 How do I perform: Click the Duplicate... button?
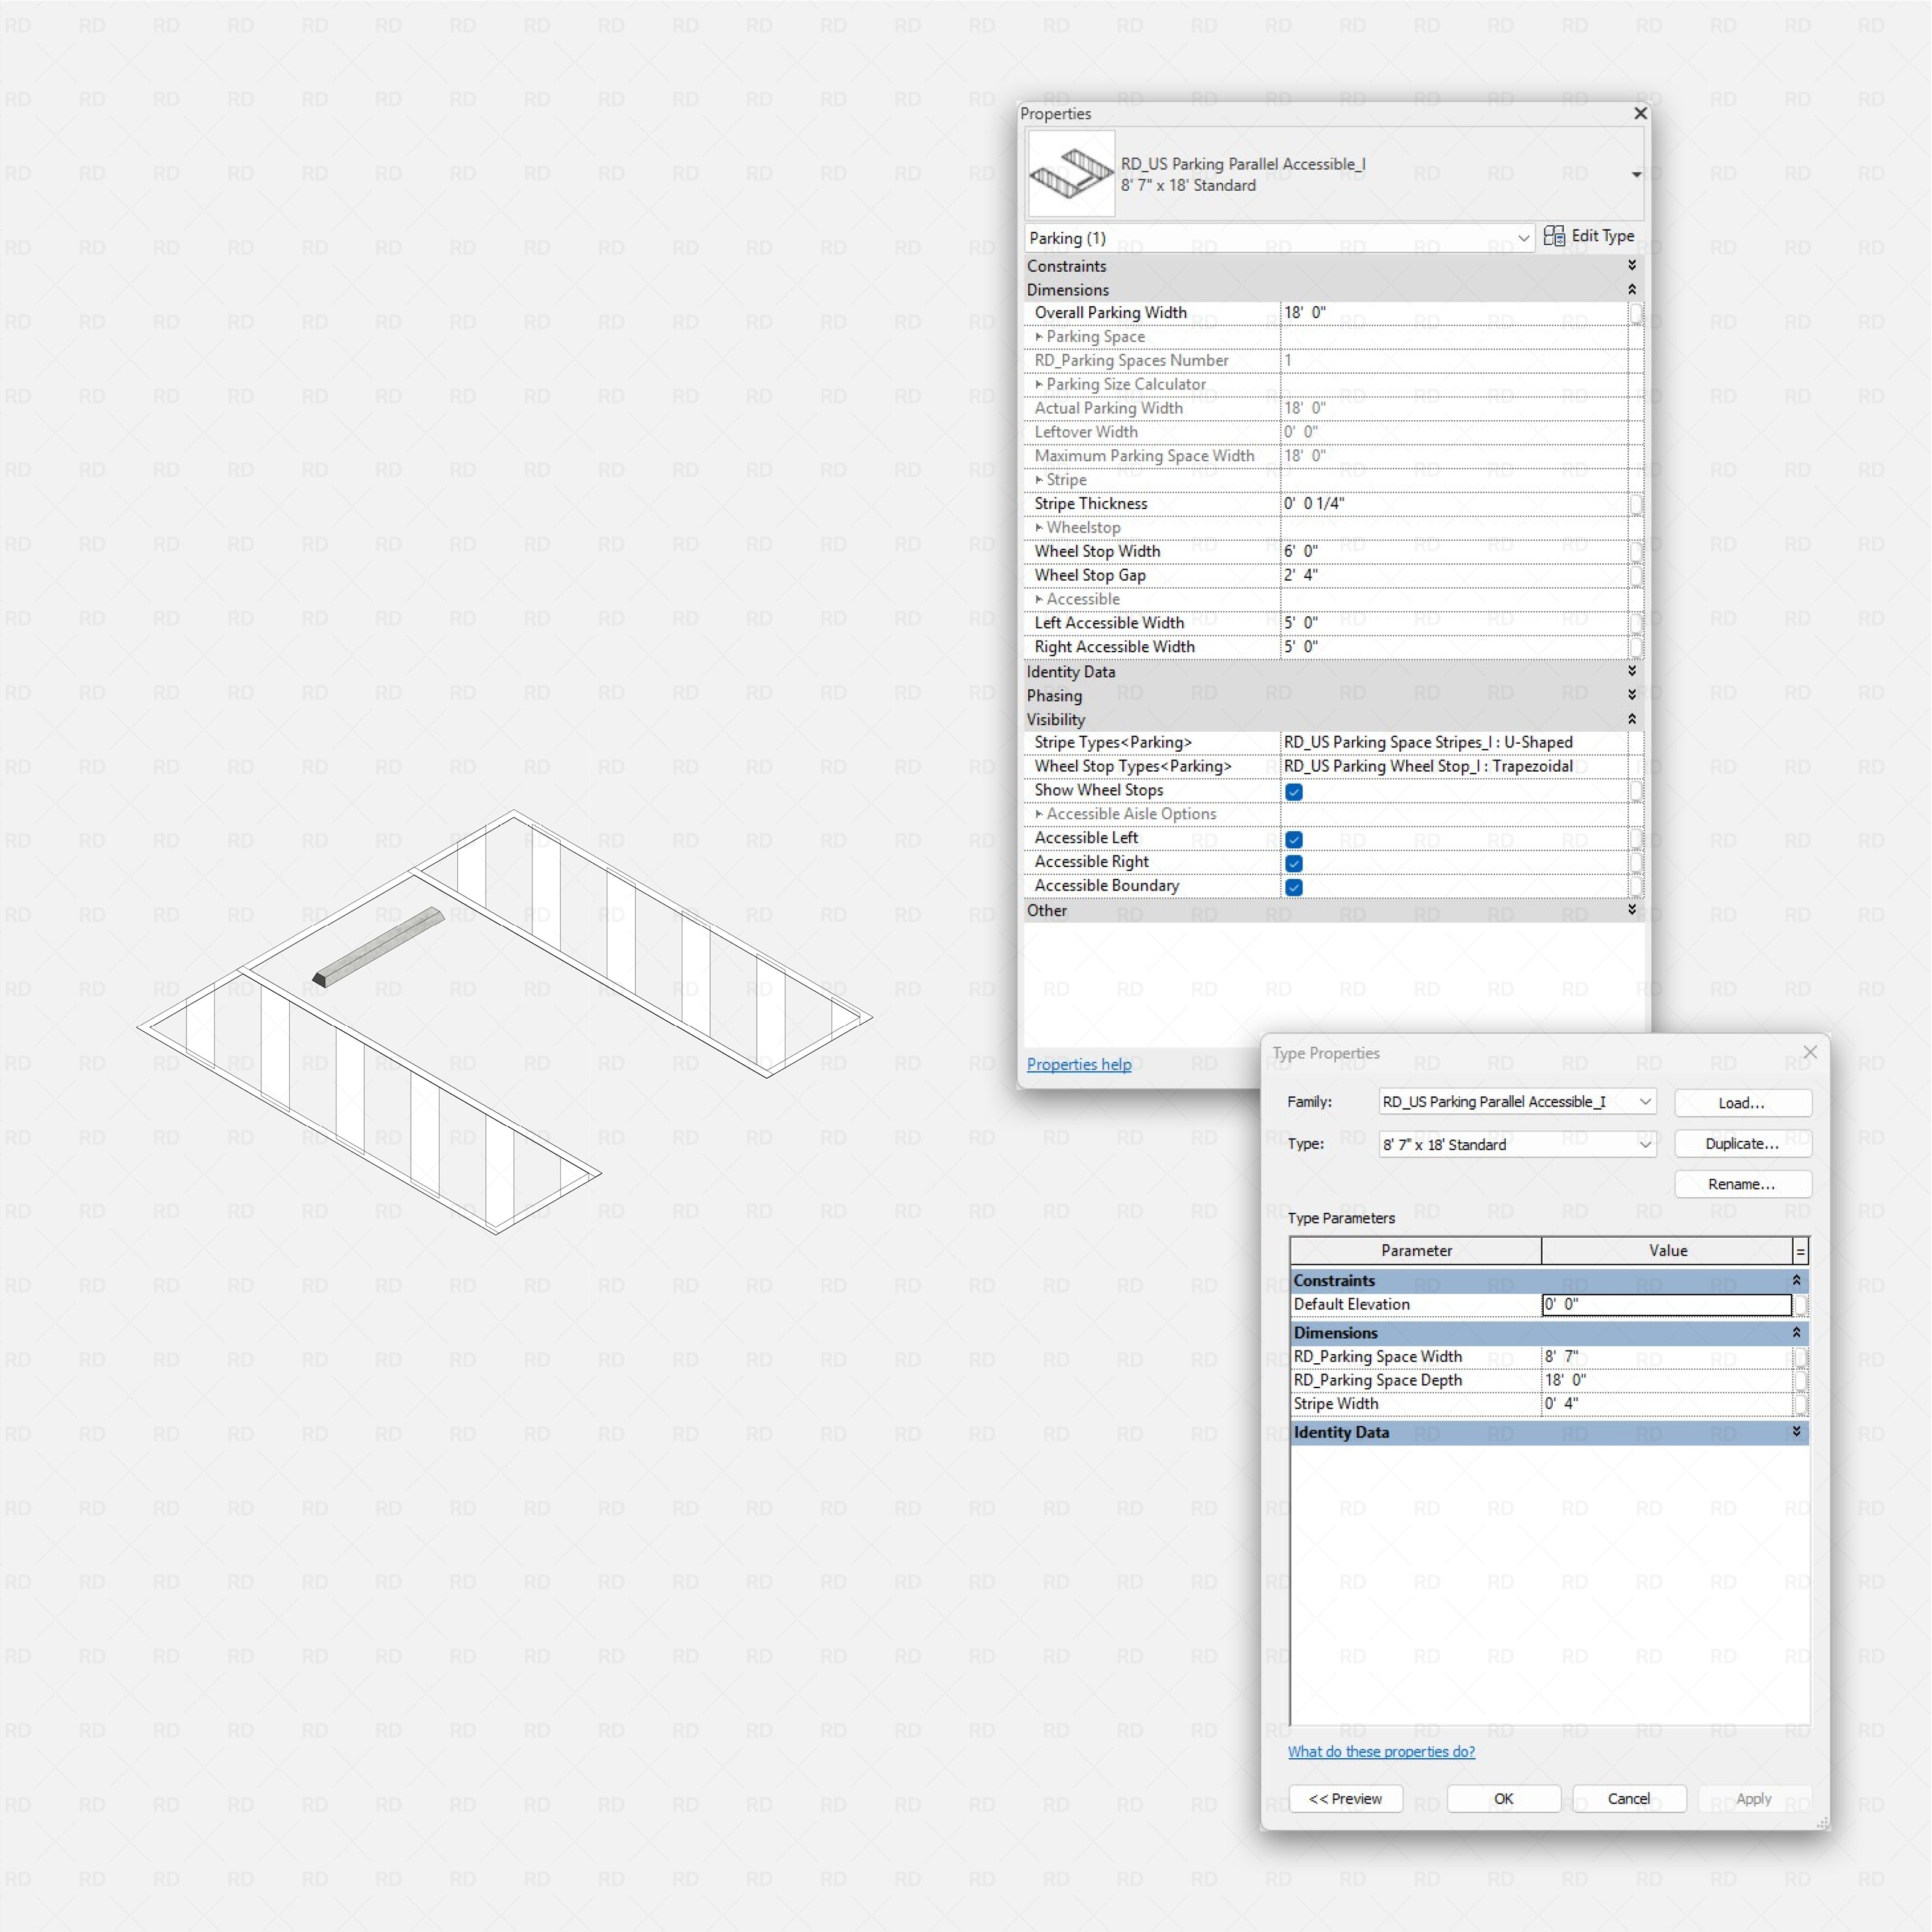click(1742, 1143)
